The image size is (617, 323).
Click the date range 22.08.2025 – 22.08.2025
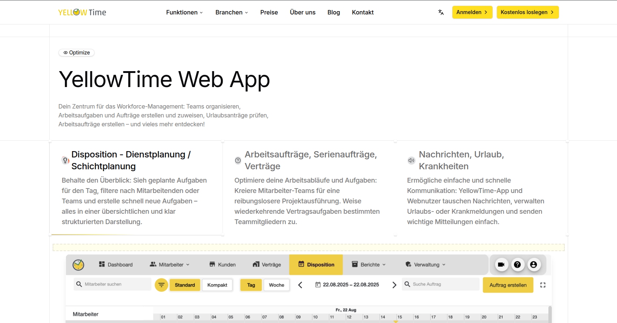coord(351,284)
